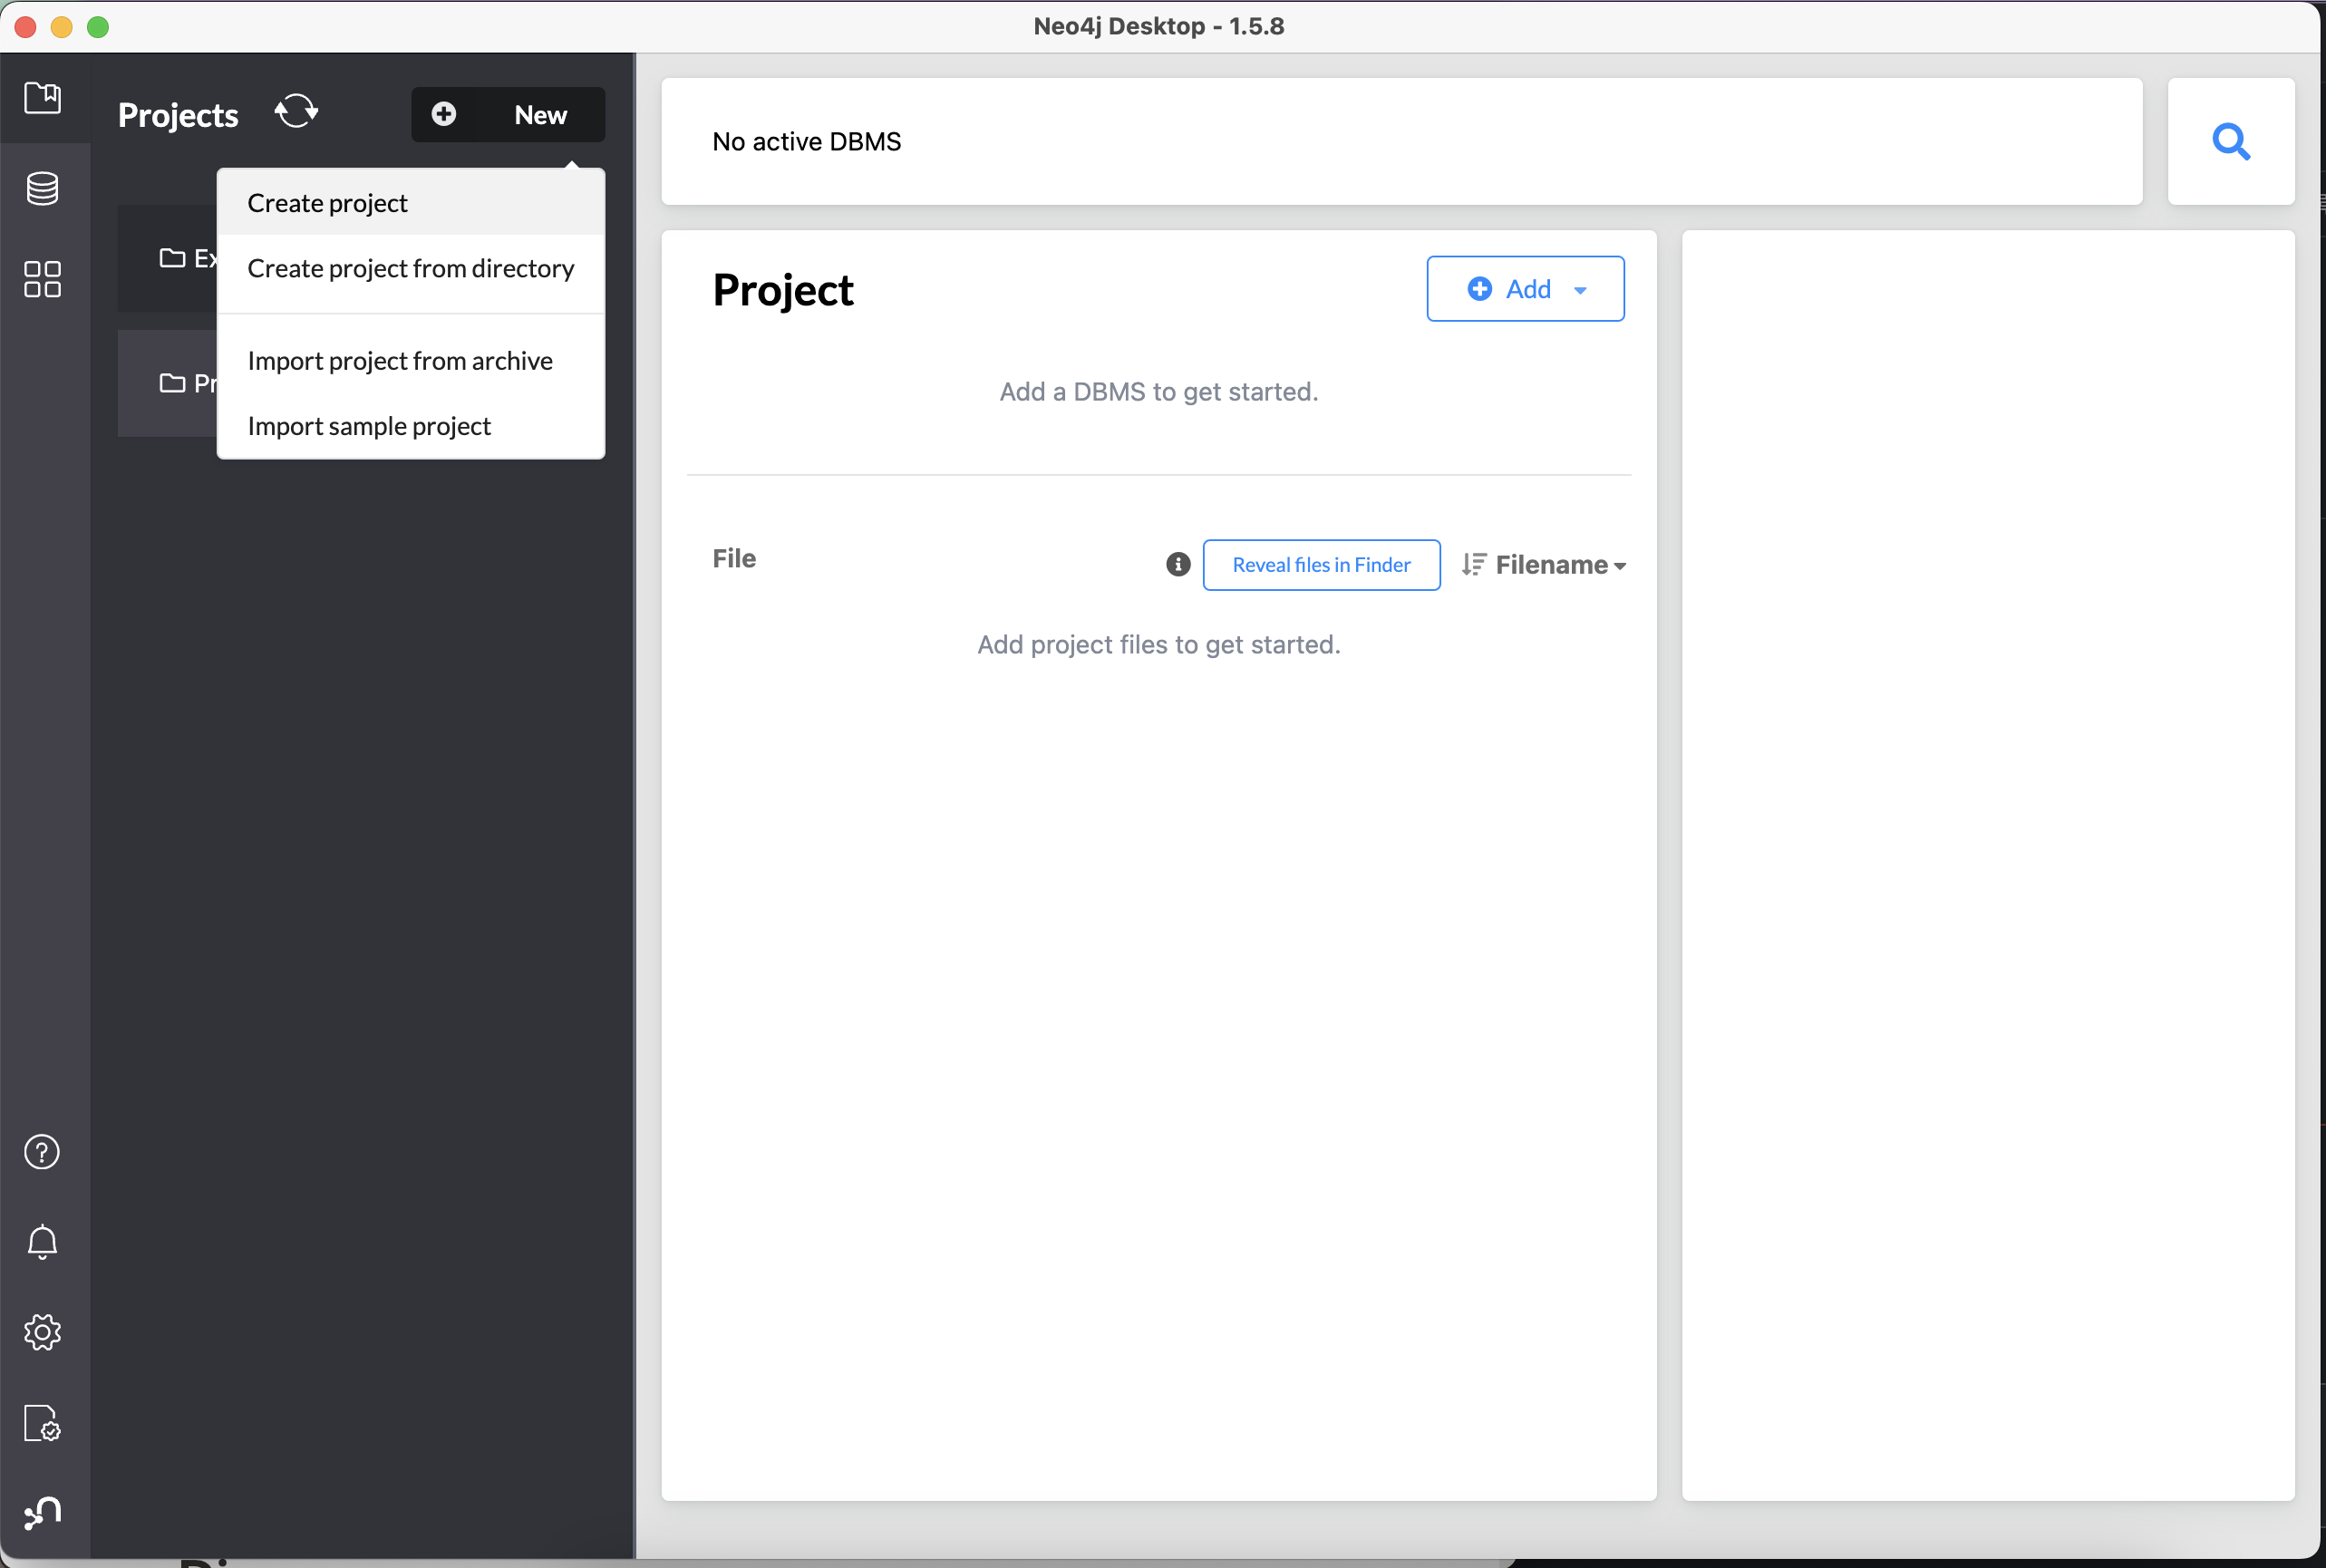Open the Graph Apps grid icon

42,279
